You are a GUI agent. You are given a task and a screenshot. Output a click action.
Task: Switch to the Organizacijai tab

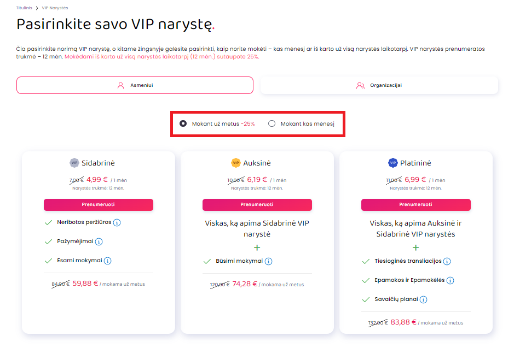379,85
